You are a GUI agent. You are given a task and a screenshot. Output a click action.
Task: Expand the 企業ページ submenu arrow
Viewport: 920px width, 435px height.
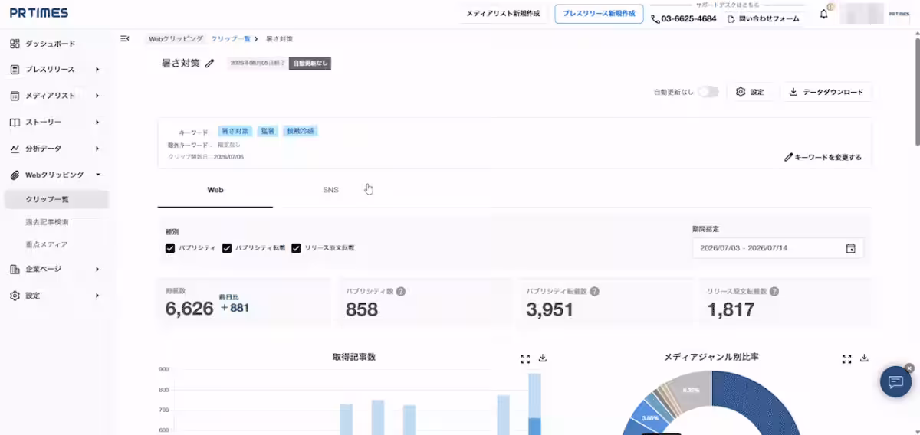coord(97,270)
